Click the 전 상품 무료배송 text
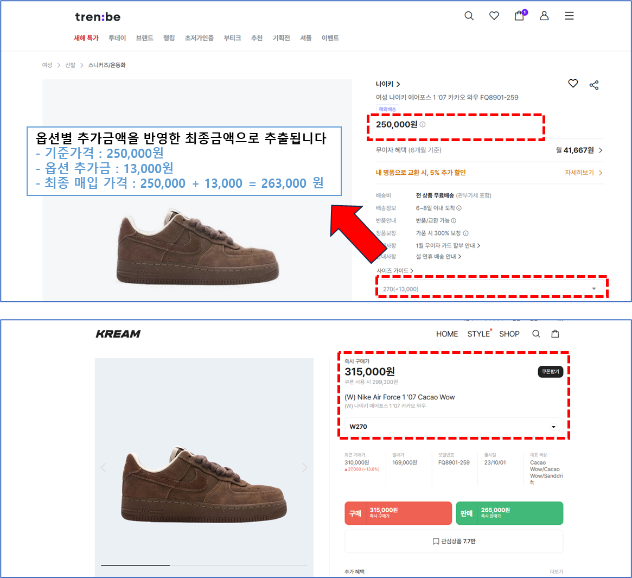Screen dimensions: 632x578 pos(435,195)
